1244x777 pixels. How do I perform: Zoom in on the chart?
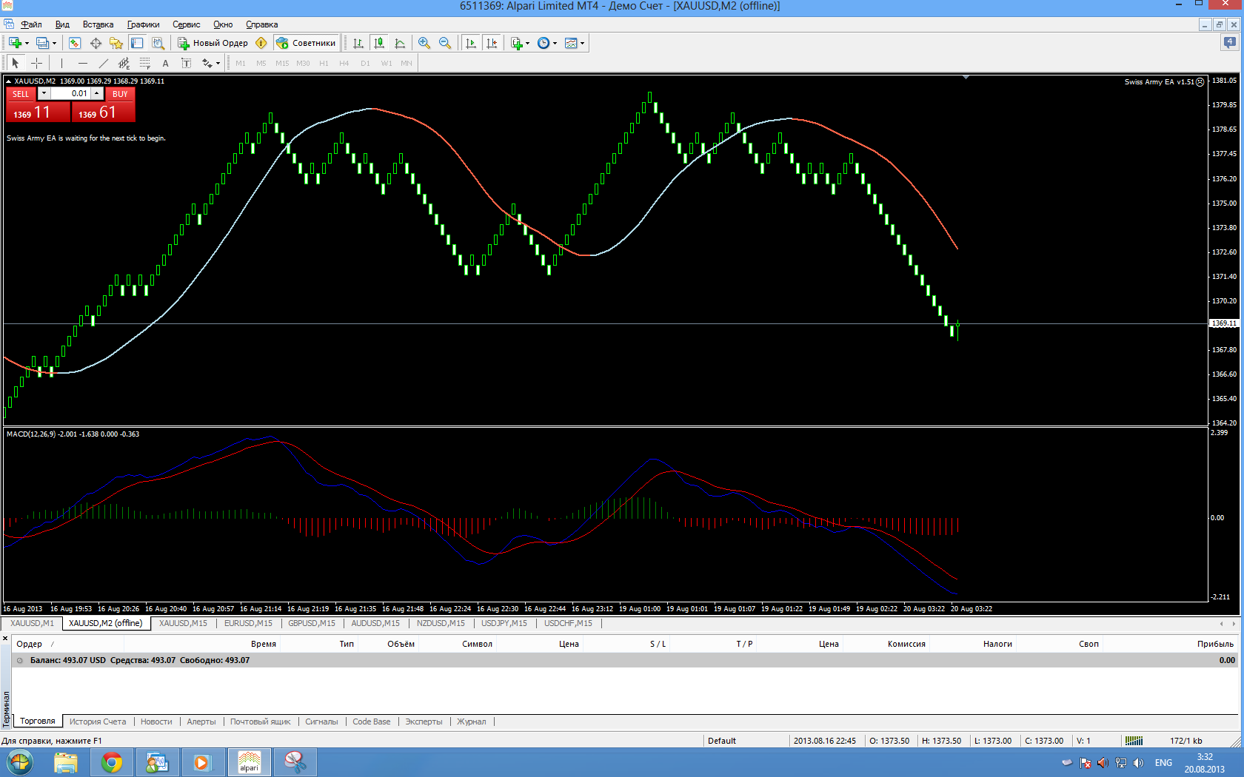pos(424,43)
